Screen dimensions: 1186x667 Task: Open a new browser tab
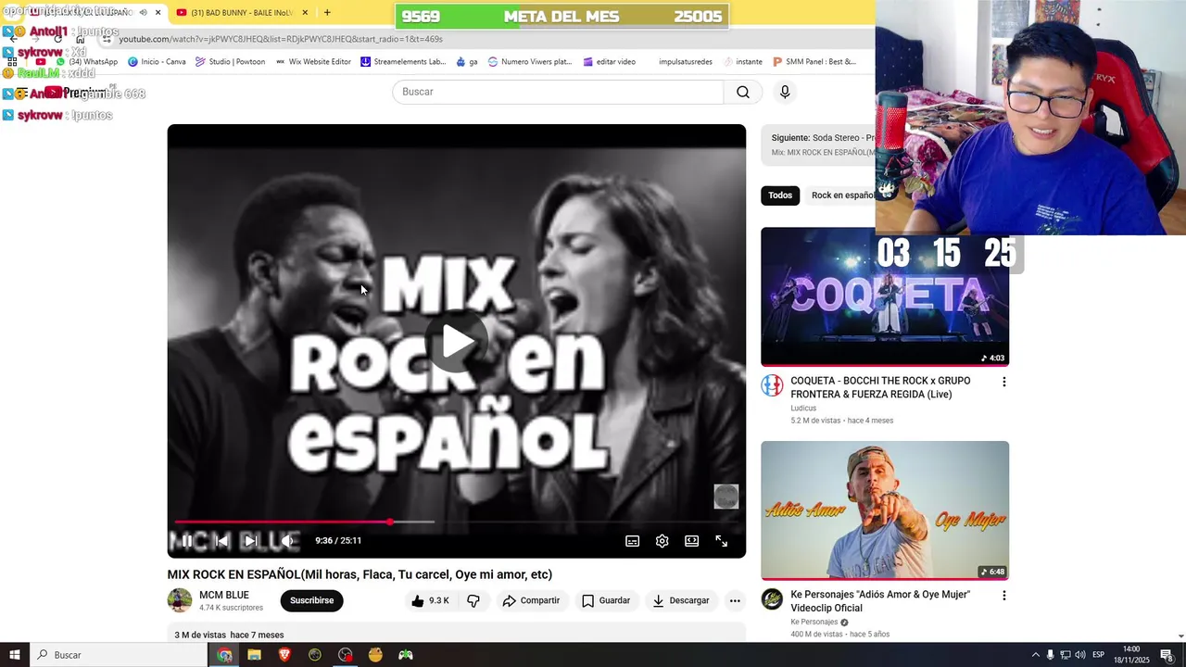pos(327,13)
